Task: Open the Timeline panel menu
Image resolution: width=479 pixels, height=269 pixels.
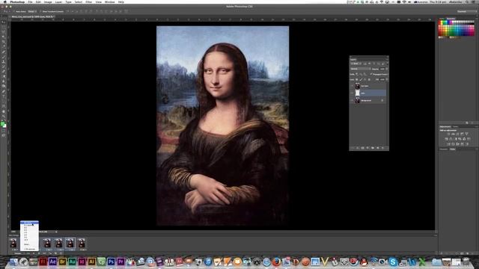Action: (x=436, y=235)
